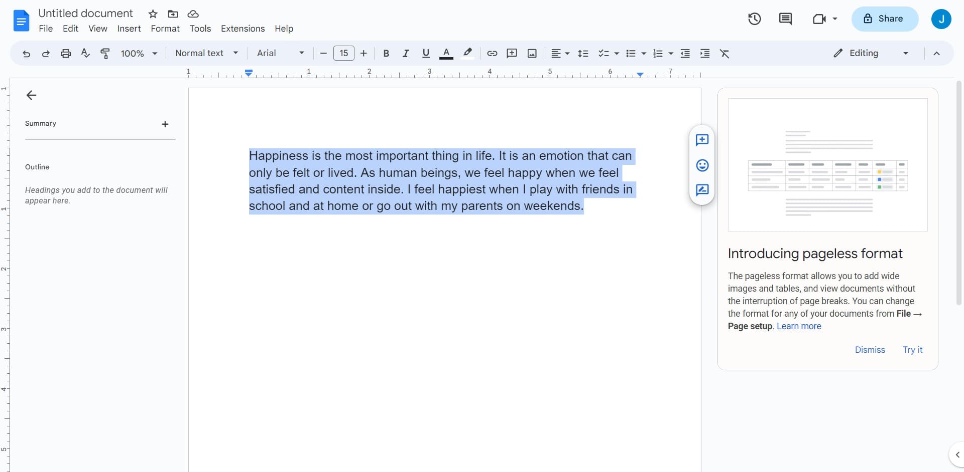Viewport: 964px width, 472px height.
Task: Open the zoom level dropdown
Action: coord(139,53)
